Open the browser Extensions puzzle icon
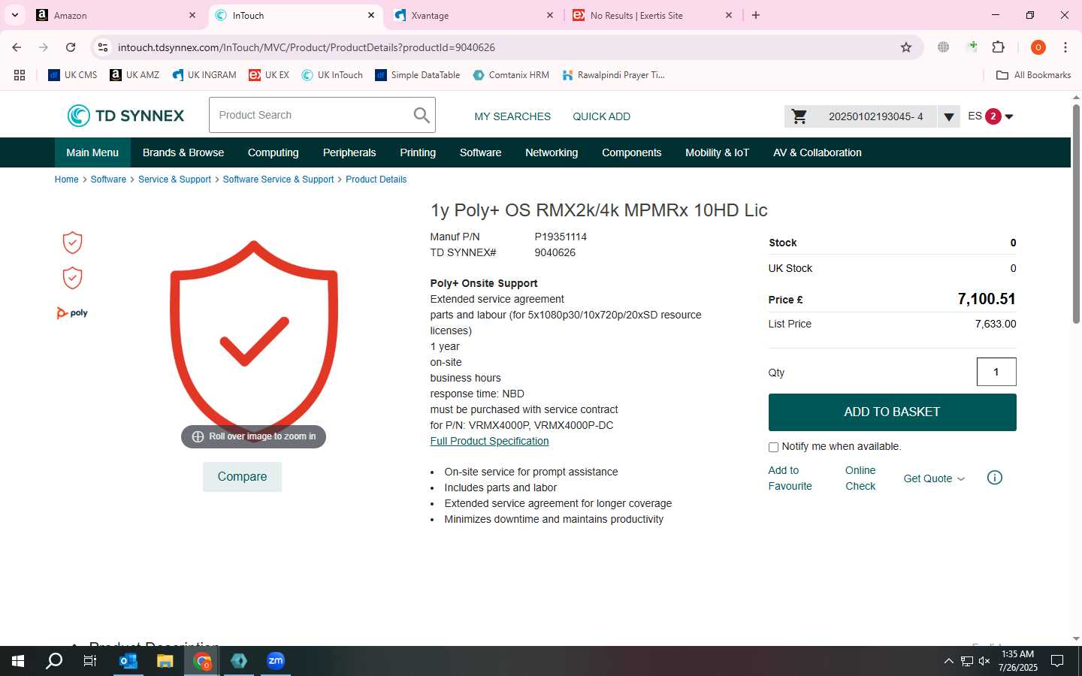This screenshot has height=676, width=1082. coord(999,47)
